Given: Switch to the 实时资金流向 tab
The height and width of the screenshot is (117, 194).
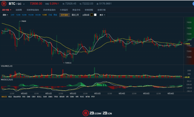Looking at the screenshot, I should (33, 10).
